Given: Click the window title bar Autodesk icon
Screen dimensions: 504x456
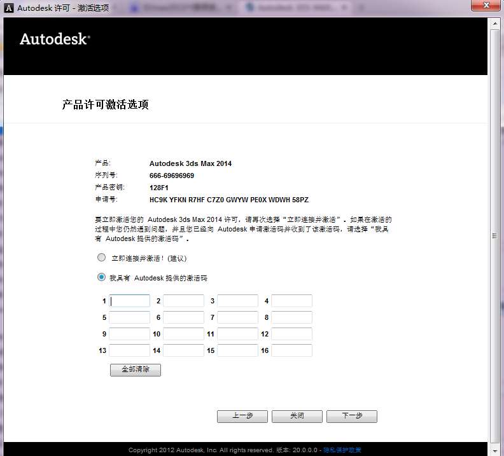Looking at the screenshot, I should tap(9, 8).
